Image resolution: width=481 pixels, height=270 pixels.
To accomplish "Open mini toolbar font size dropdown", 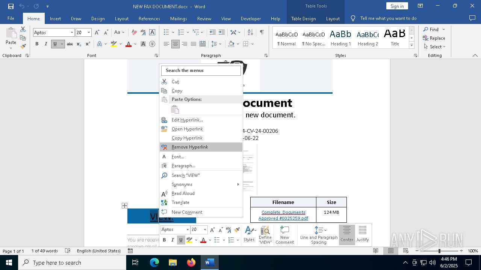I will [205, 229].
